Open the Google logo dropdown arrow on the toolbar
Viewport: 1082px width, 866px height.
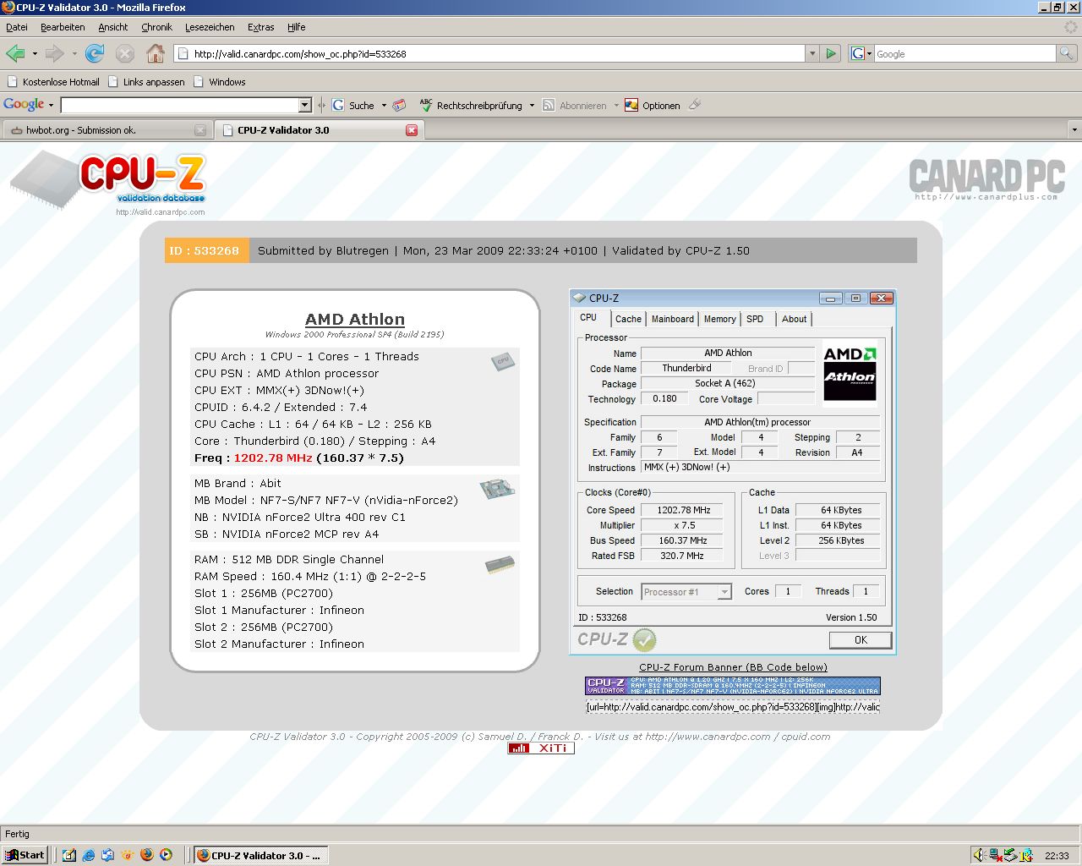(51, 106)
